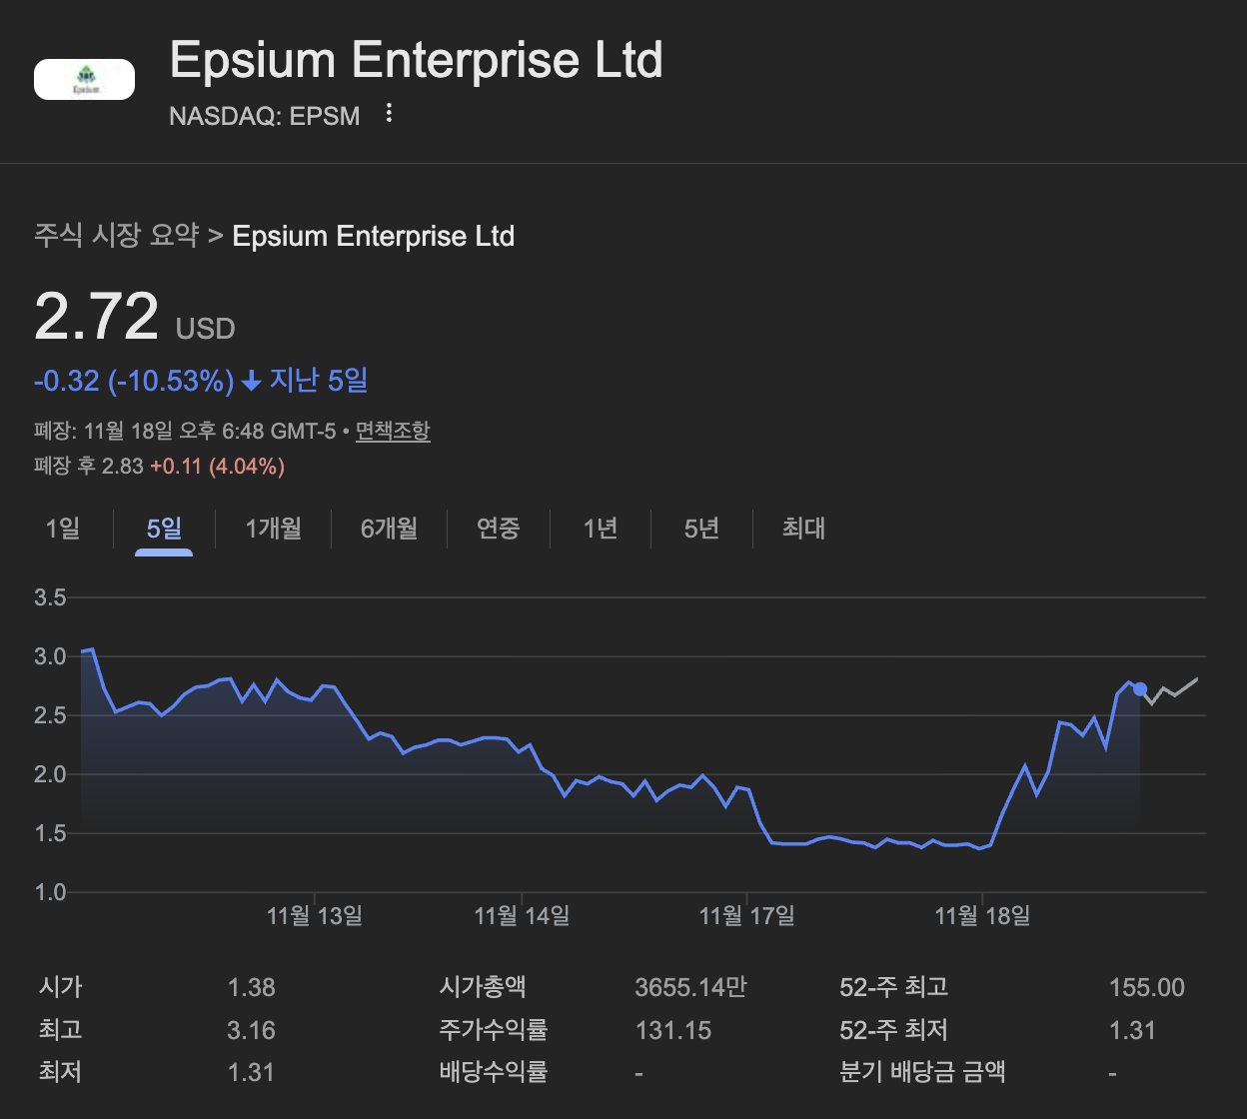Select the 5일 time range tab
Viewport: 1247px width, 1119px height.
point(164,528)
